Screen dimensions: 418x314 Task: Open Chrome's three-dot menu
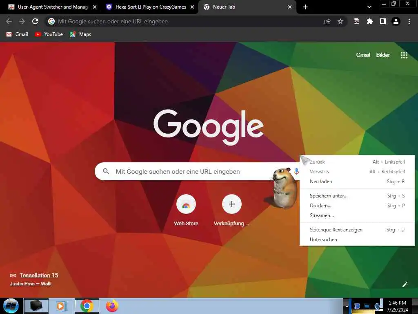coord(409,21)
